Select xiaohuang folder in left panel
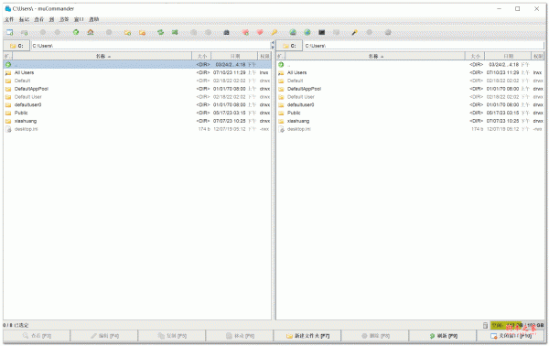Screen dimensions: 549x346 137,121
